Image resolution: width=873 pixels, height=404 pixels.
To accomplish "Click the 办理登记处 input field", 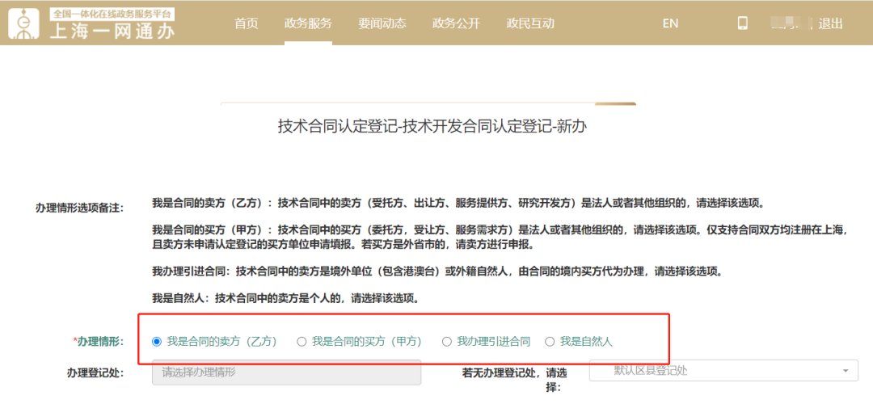I will [286, 372].
